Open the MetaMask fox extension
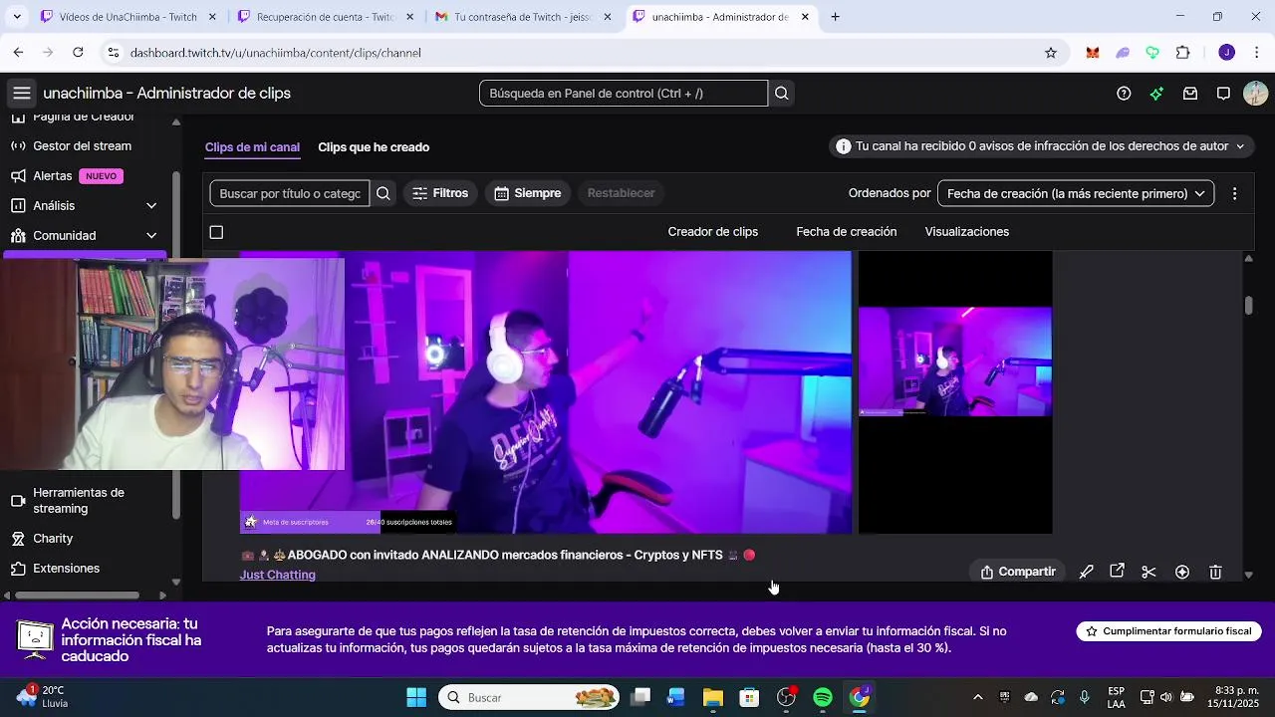 click(x=1093, y=53)
